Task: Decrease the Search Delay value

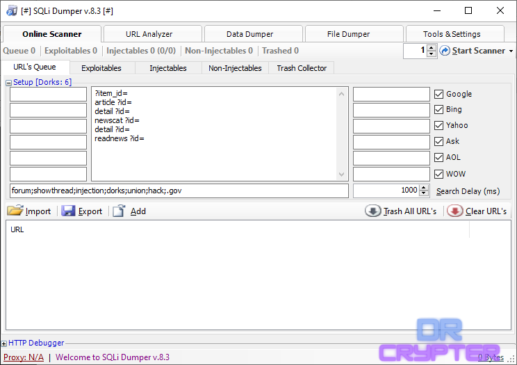Action: [x=424, y=193]
